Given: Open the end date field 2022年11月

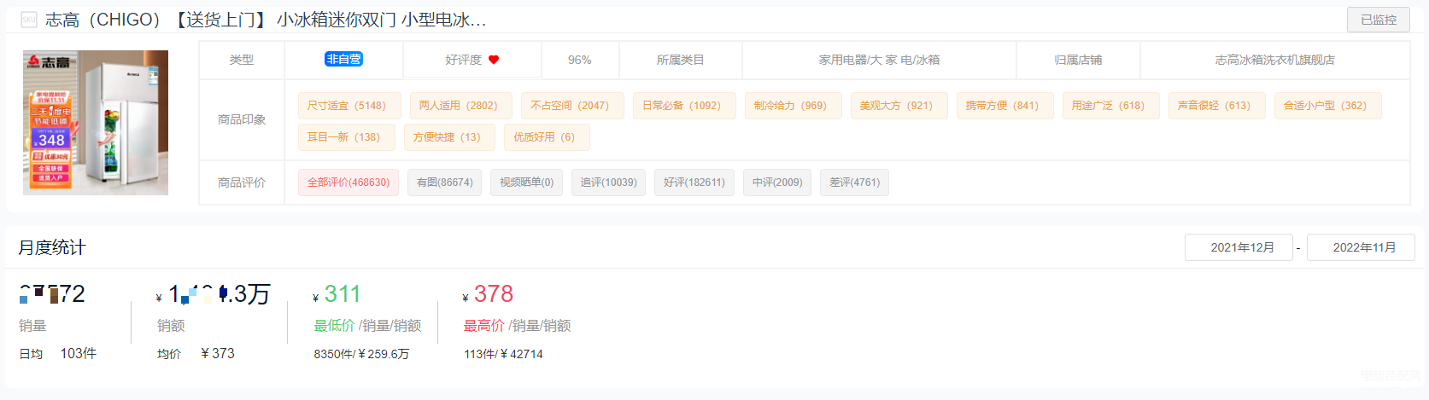Looking at the screenshot, I should click(x=1361, y=247).
